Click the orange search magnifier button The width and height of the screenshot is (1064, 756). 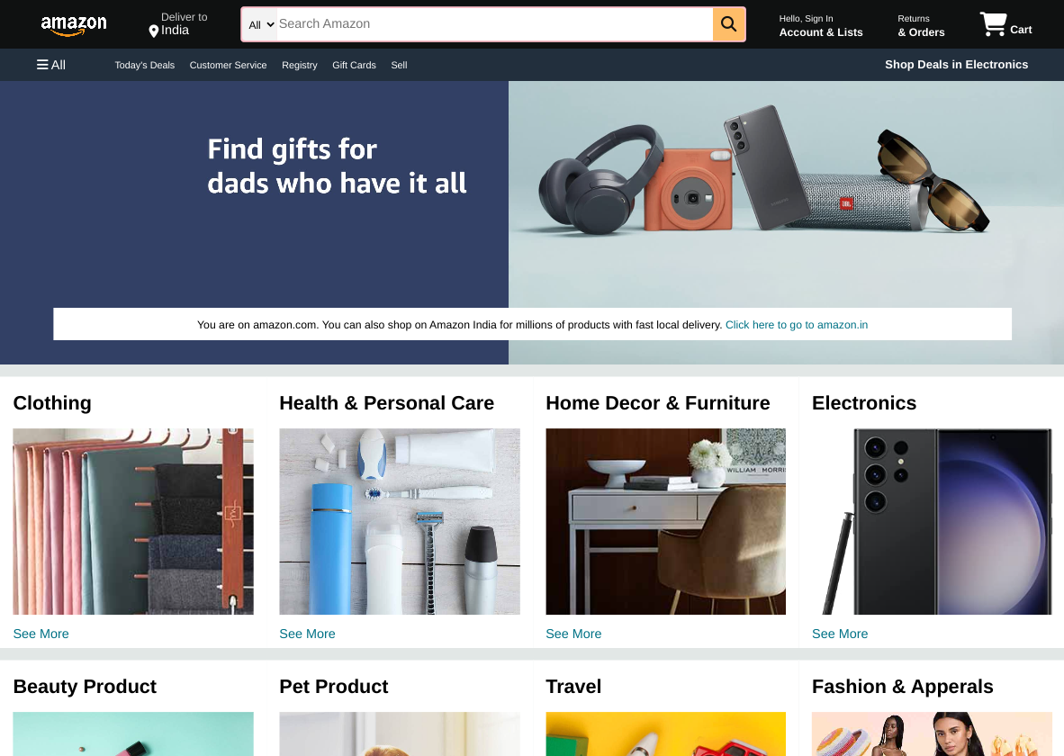729,24
